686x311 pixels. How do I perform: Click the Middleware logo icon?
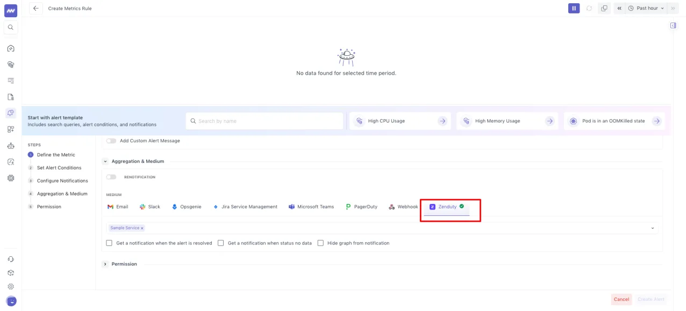pyautogui.click(x=11, y=10)
